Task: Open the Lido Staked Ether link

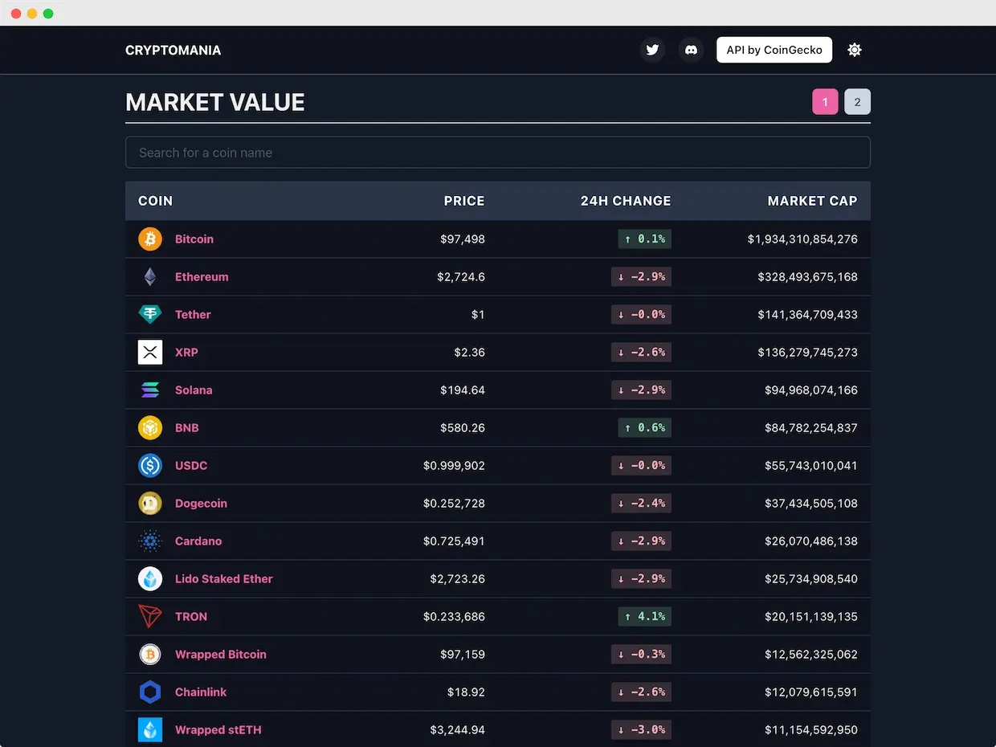Action: (x=224, y=579)
